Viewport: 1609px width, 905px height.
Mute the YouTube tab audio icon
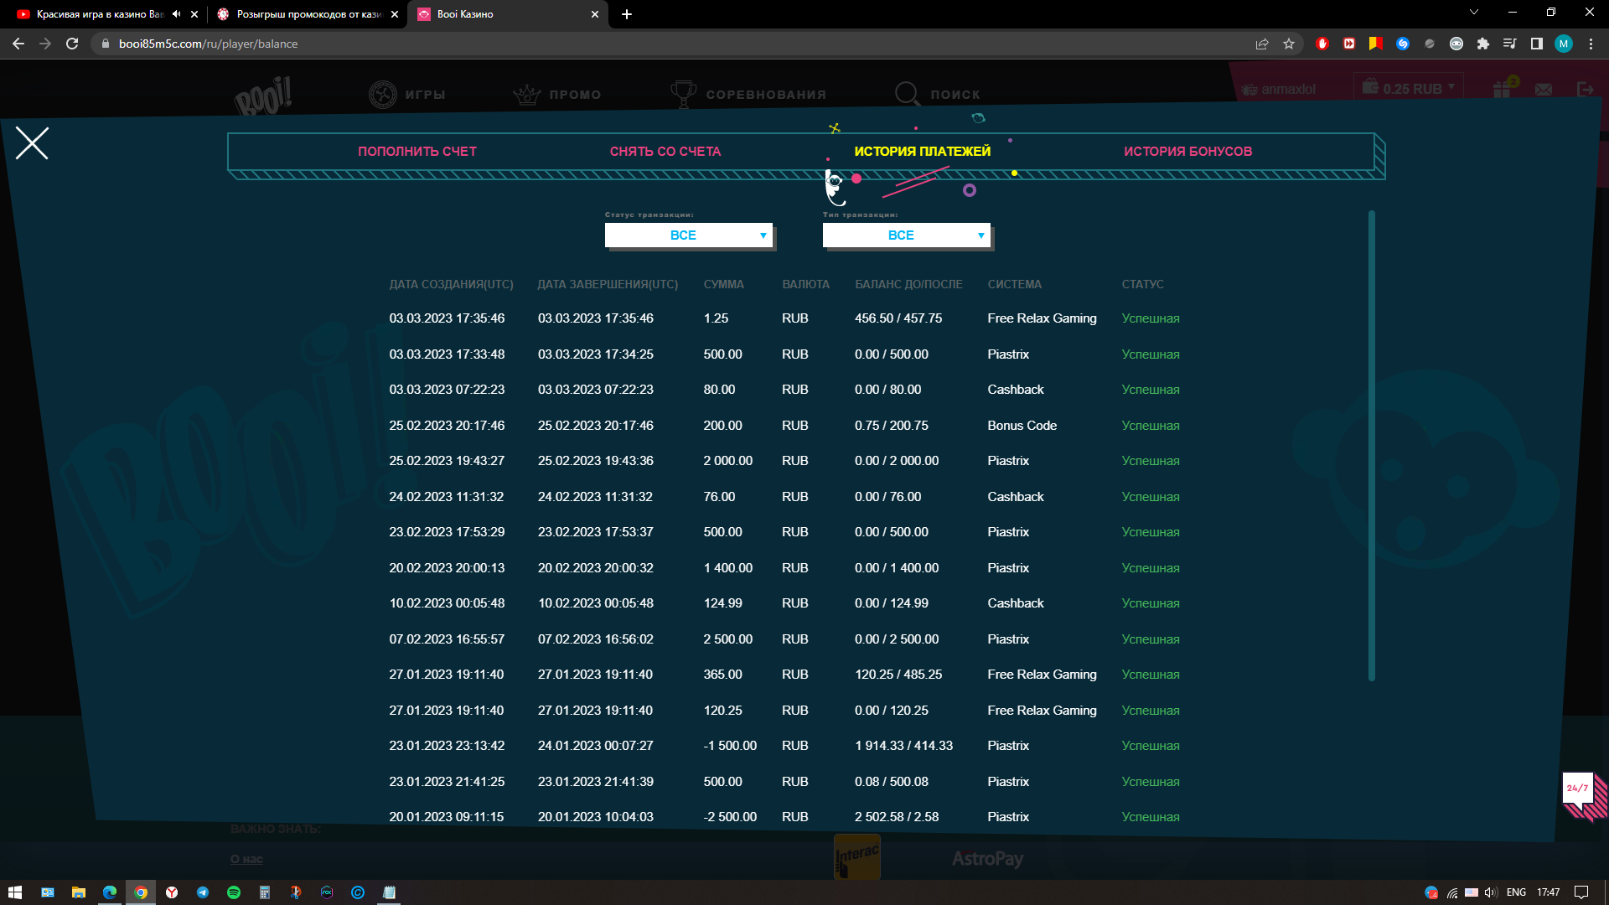click(176, 14)
